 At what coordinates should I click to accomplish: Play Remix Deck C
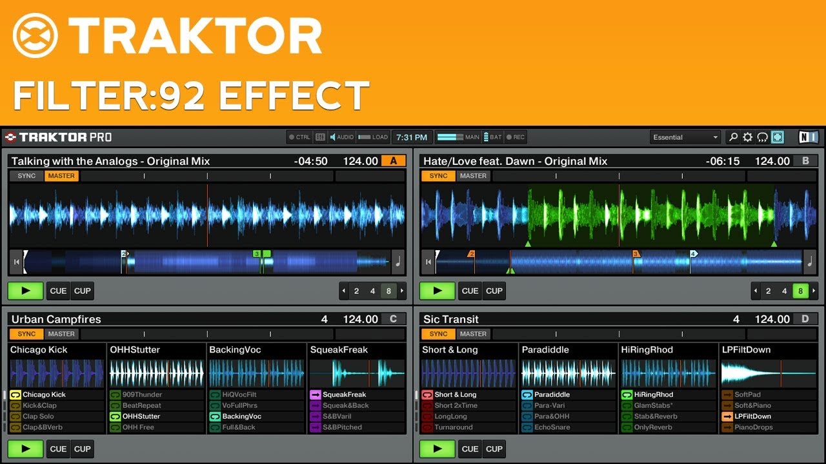point(26,449)
